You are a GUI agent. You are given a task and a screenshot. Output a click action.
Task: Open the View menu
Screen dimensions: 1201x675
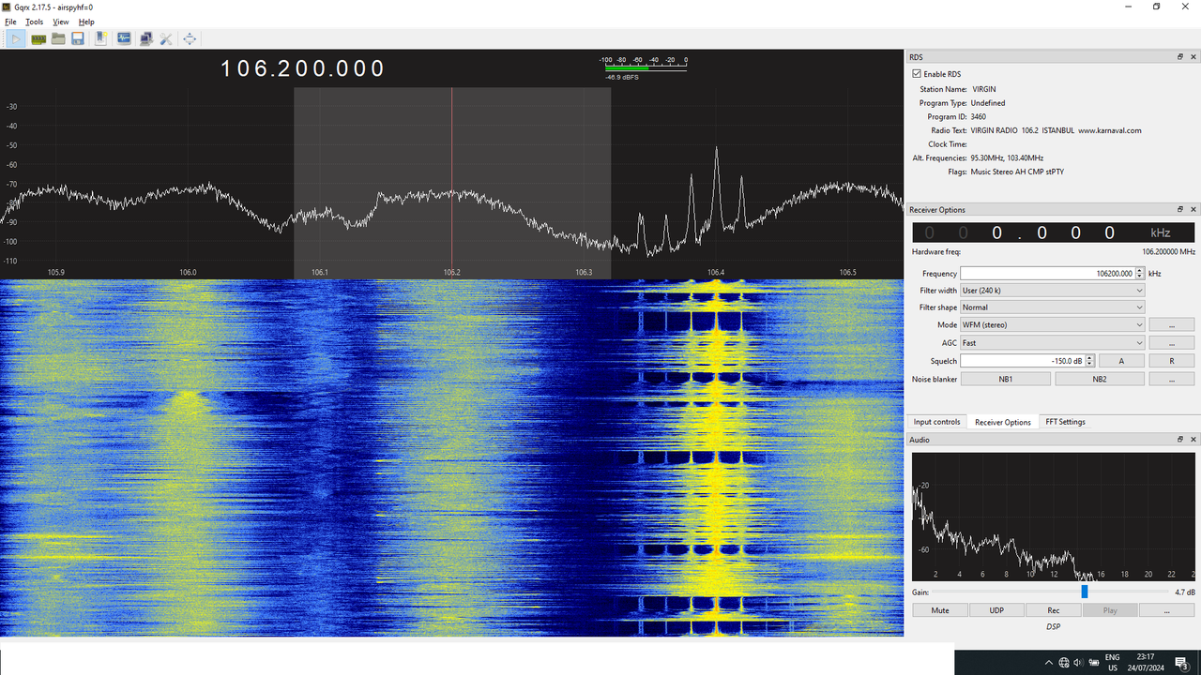(61, 22)
